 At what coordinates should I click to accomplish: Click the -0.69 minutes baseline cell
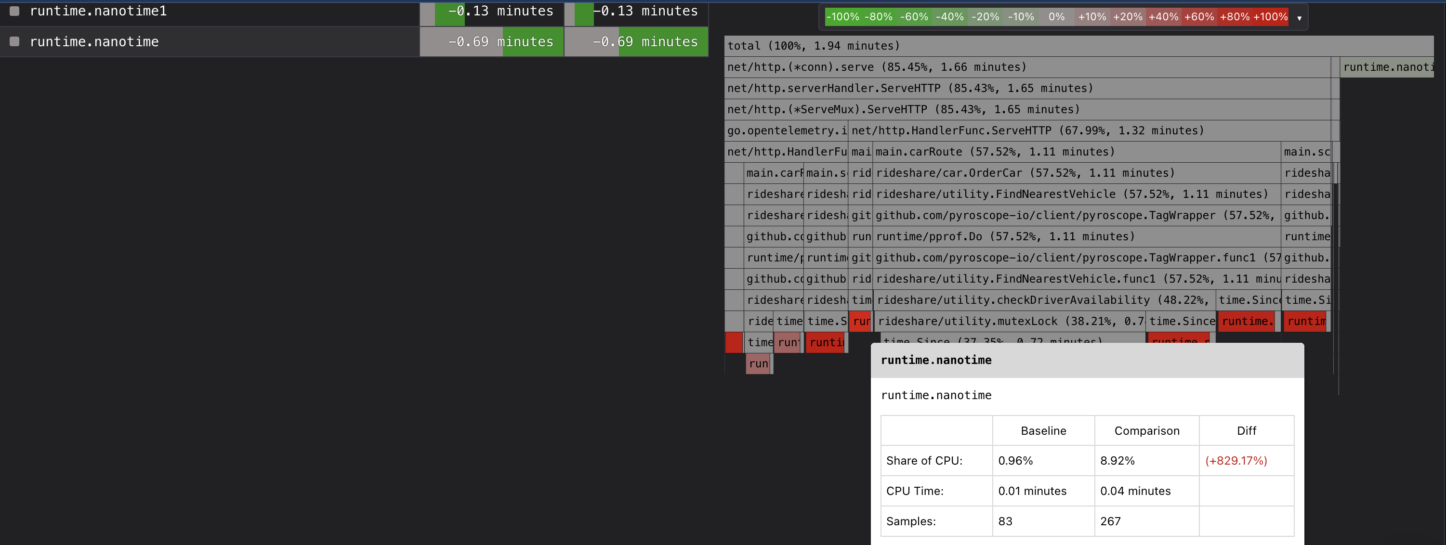coord(492,41)
